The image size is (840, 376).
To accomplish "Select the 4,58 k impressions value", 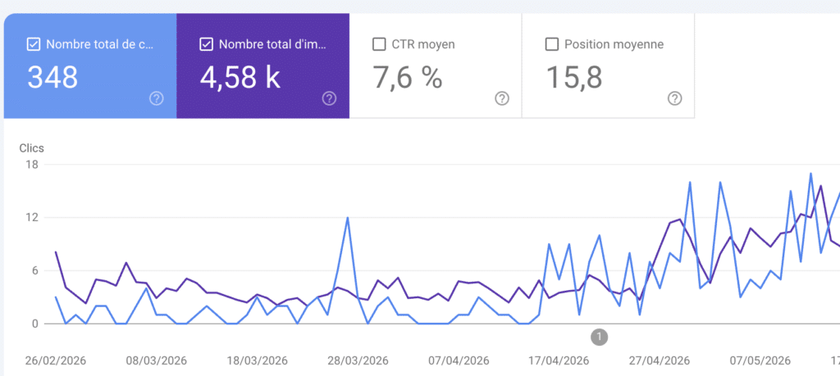I will click(x=240, y=78).
